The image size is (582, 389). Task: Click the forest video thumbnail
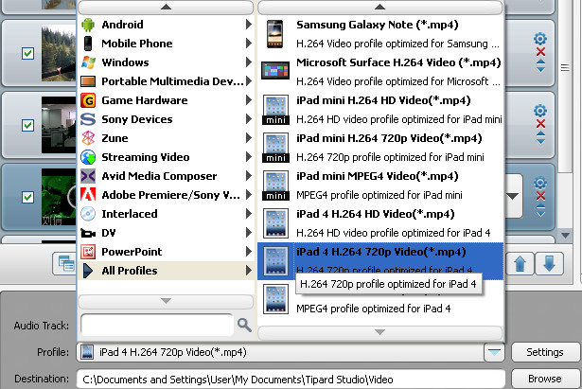tap(59, 53)
